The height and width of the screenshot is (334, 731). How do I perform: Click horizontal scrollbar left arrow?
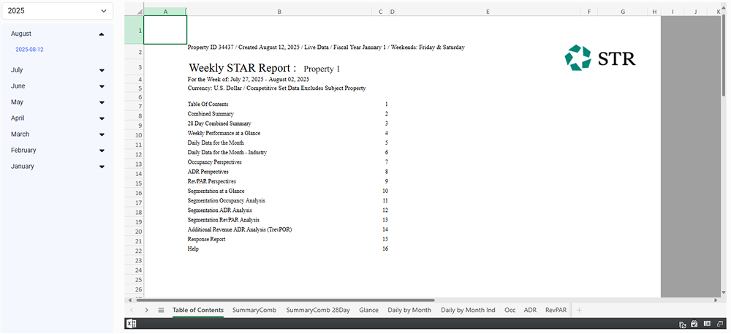130,300
